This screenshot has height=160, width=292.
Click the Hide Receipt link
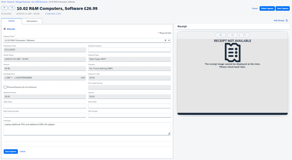(x=279, y=21)
